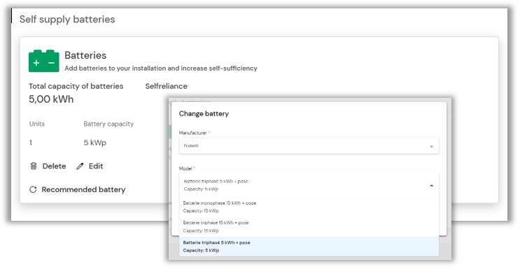Click the Change battery dialog title

pos(204,114)
